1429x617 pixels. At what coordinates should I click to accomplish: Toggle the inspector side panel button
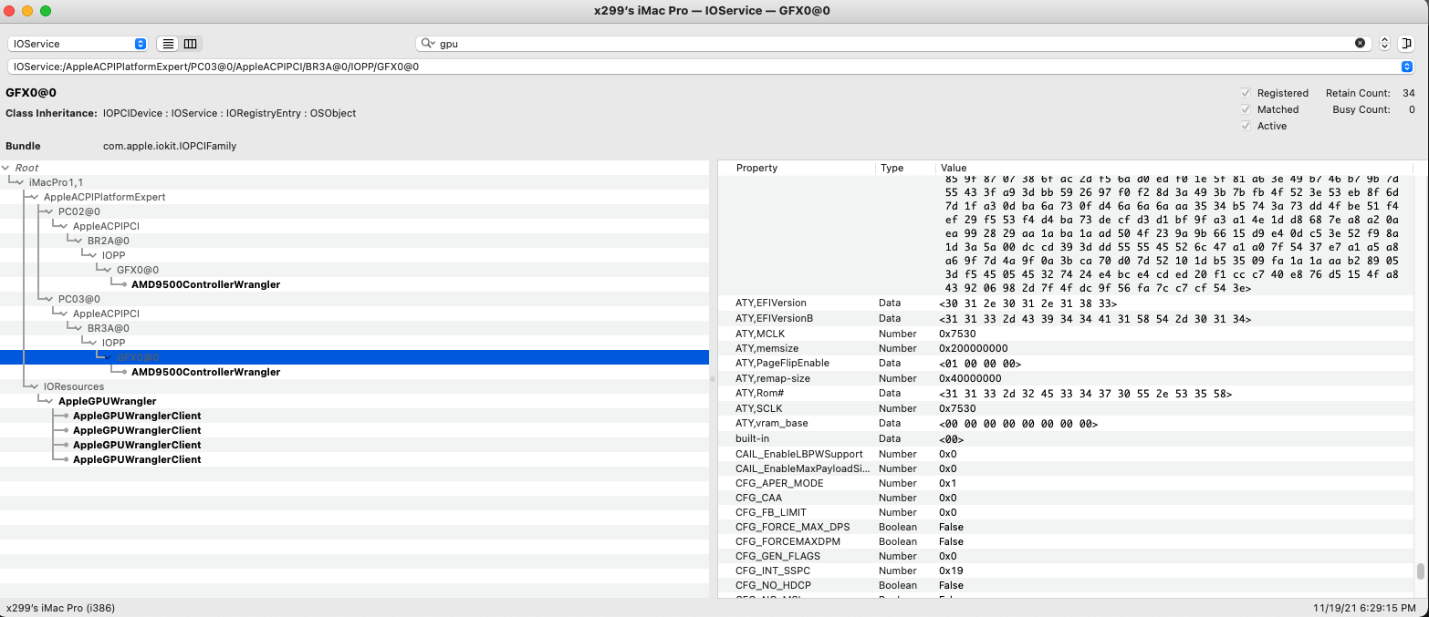tap(1406, 44)
